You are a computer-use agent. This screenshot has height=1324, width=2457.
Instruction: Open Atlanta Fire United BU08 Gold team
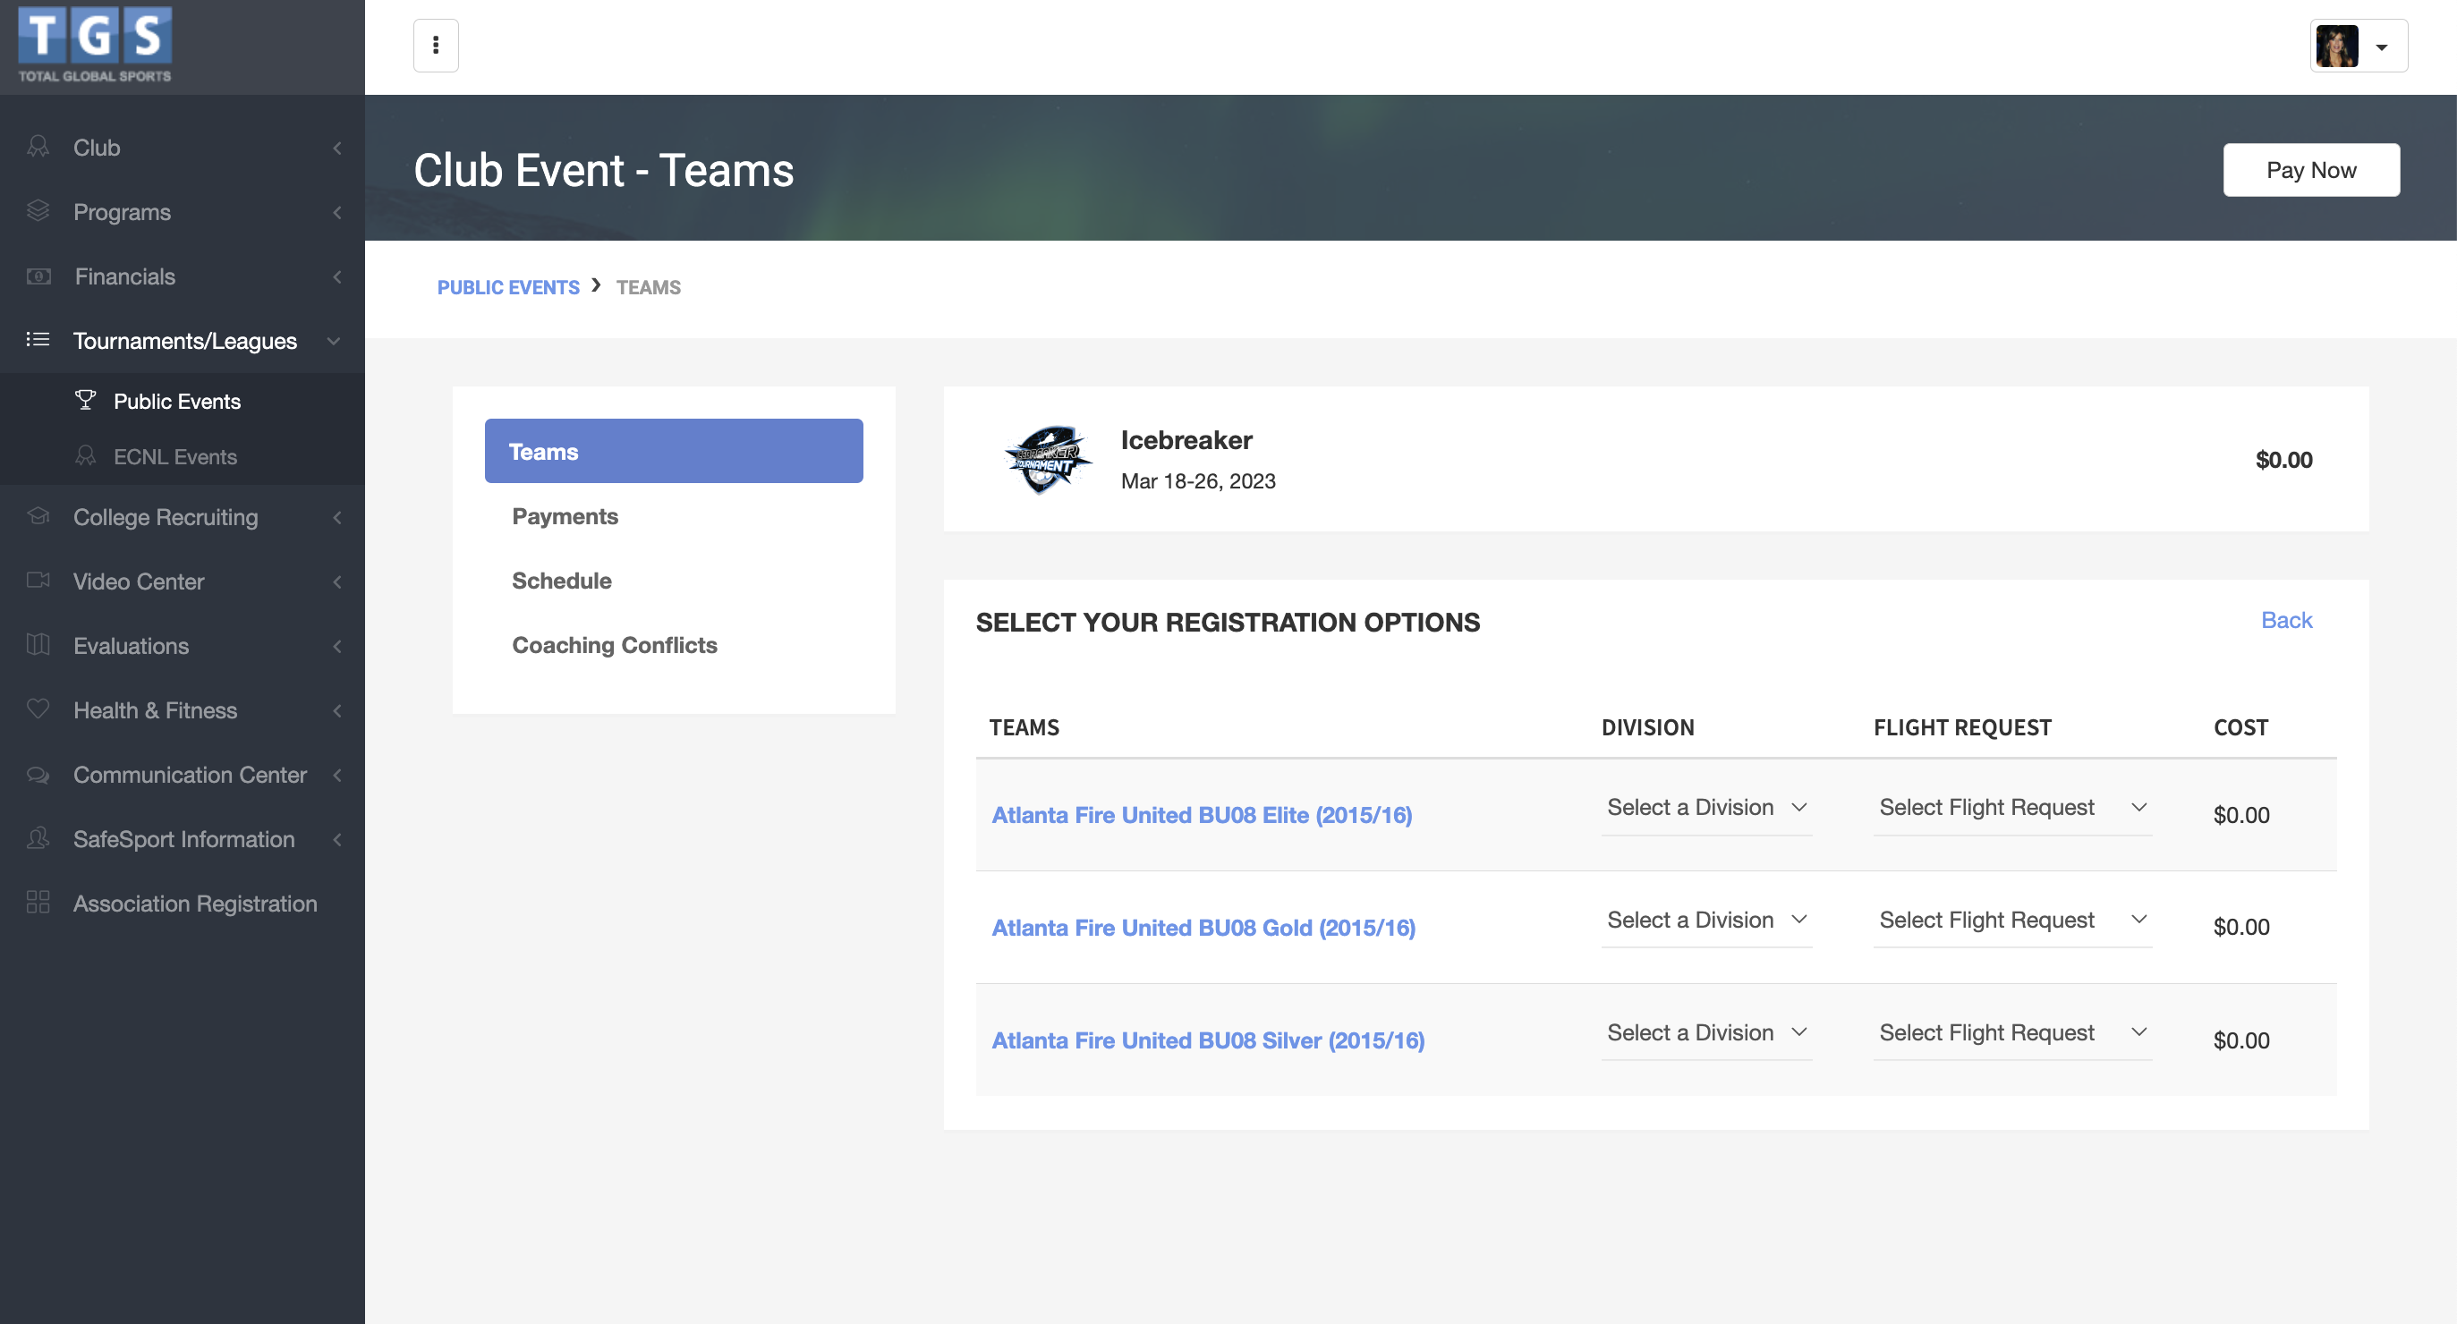[1203, 927]
